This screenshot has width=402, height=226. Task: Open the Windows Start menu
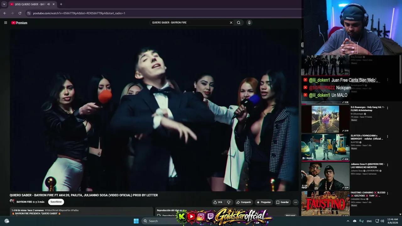[136, 221]
